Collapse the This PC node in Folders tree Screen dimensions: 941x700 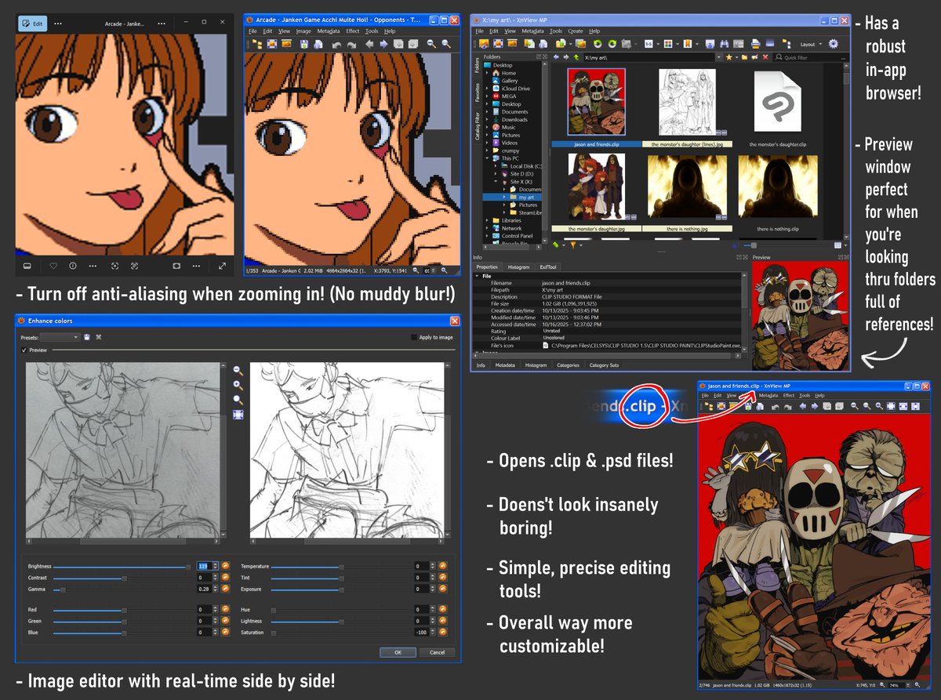coord(487,158)
